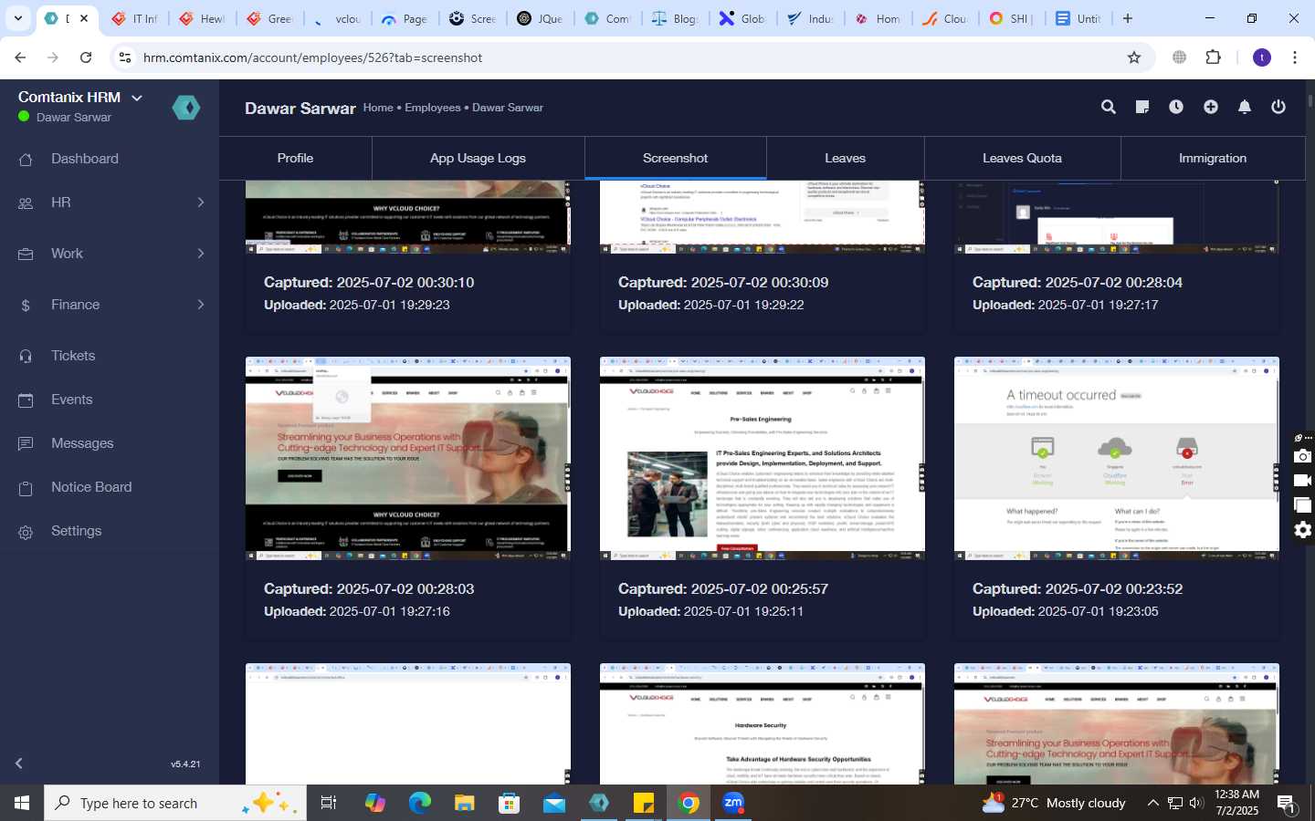The width and height of the screenshot is (1315, 821).
Task: Open the browser extensions puzzle icon
Action: [x=1213, y=57]
